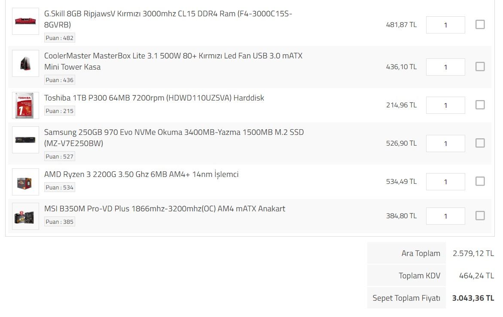The height and width of the screenshot is (317, 503).
Task: Click the quantity box for Toshiba harddisk
Action: pos(445,105)
